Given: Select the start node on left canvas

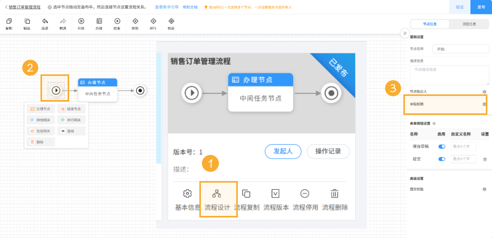Looking at the screenshot, I should coord(56,90).
